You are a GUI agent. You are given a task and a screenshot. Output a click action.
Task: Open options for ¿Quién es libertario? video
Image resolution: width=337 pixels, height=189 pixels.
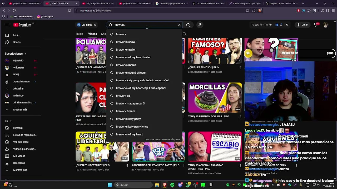coord(127,166)
